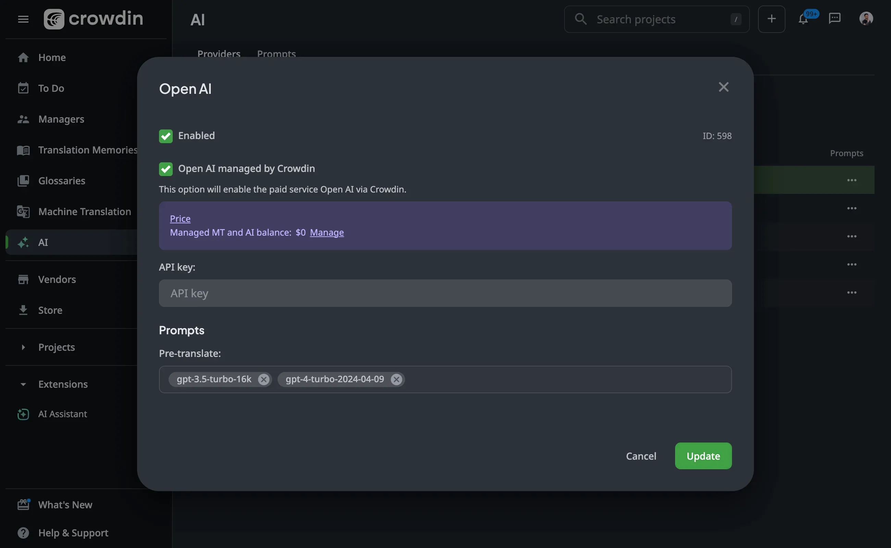Remove gpt-3.5-turbo-16k chip
The width and height of the screenshot is (891, 548).
264,379
